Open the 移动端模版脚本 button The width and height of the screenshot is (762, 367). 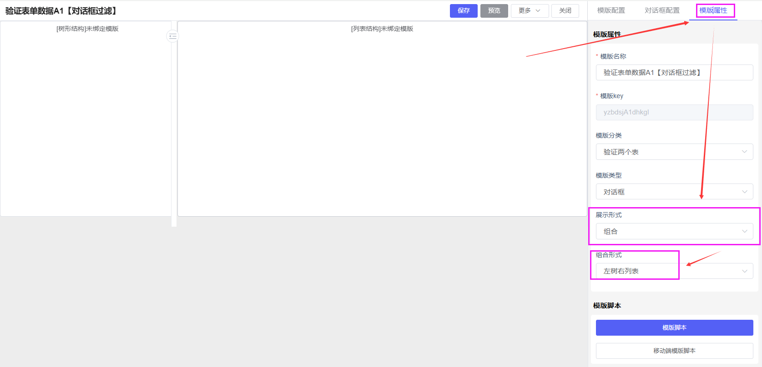(x=674, y=351)
